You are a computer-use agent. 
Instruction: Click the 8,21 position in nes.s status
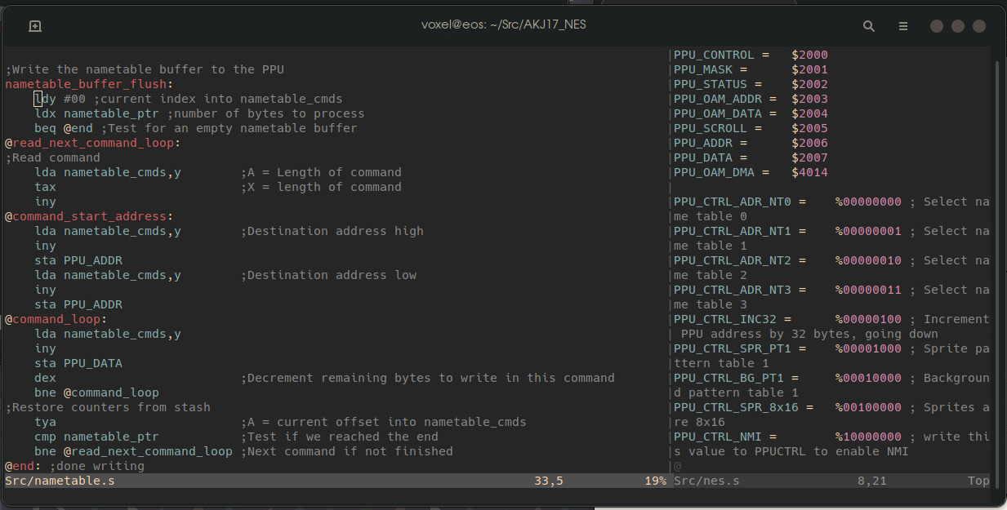point(872,481)
